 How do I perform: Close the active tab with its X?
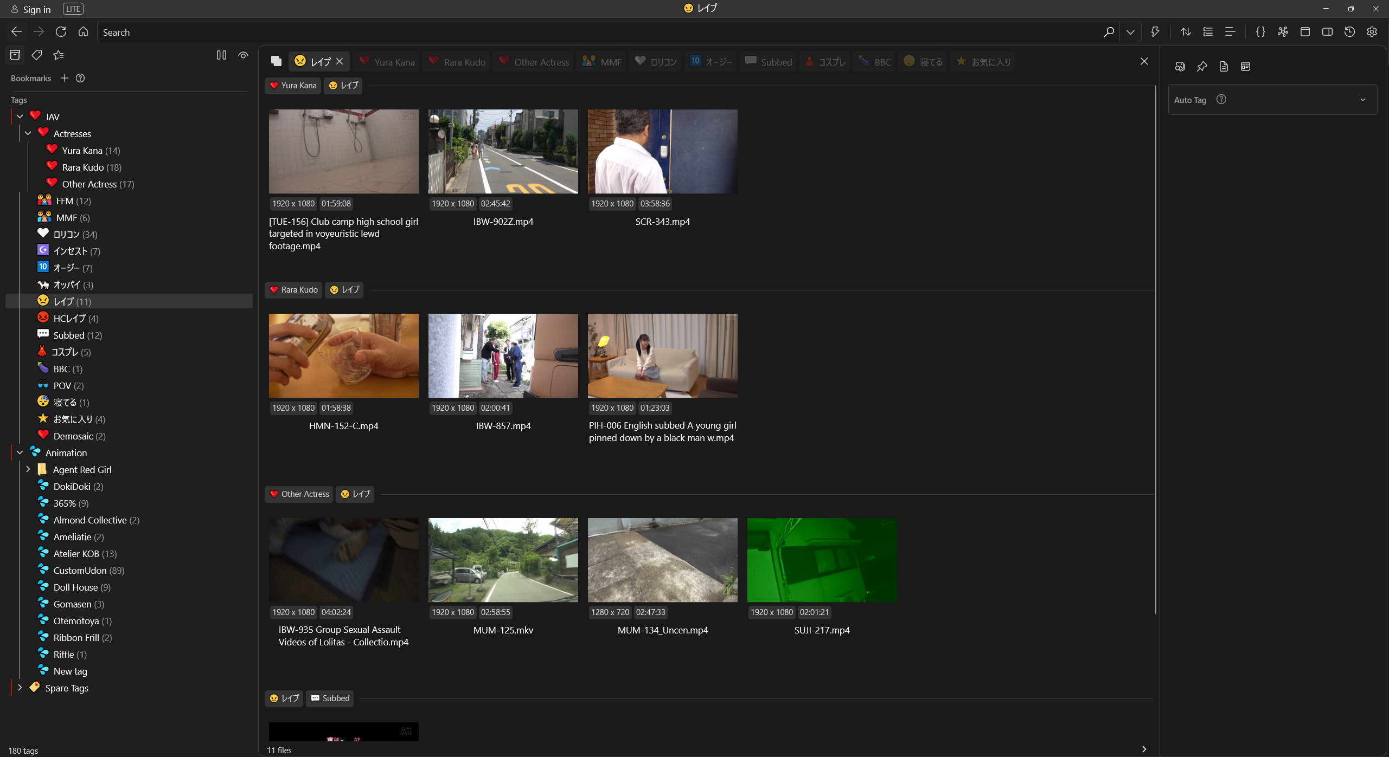[340, 61]
